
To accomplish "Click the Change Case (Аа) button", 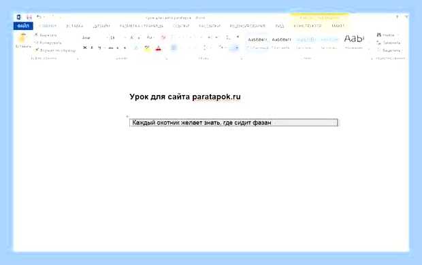I will pos(150,37).
